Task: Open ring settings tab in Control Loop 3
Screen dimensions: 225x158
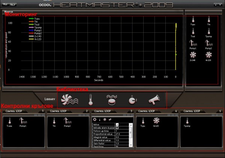Action: [x=94, y=119]
